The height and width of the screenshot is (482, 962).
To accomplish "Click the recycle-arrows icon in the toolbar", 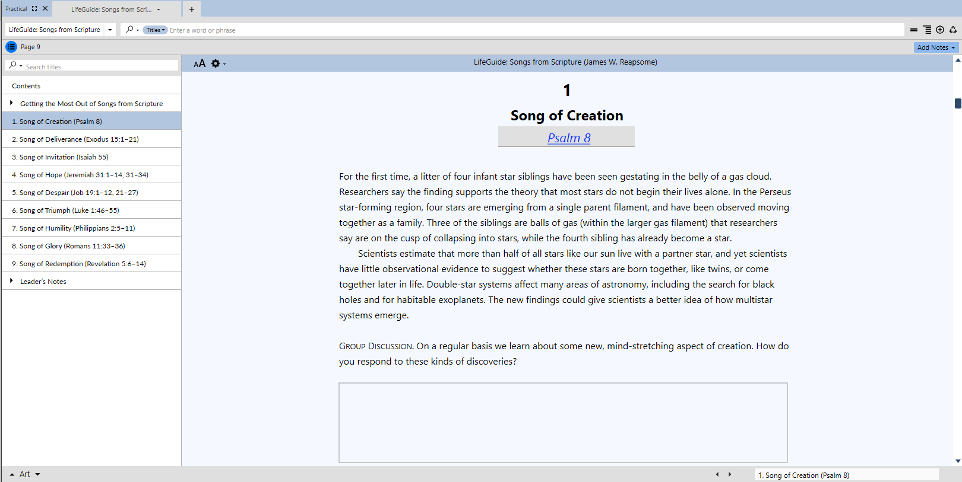I will click(x=953, y=30).
